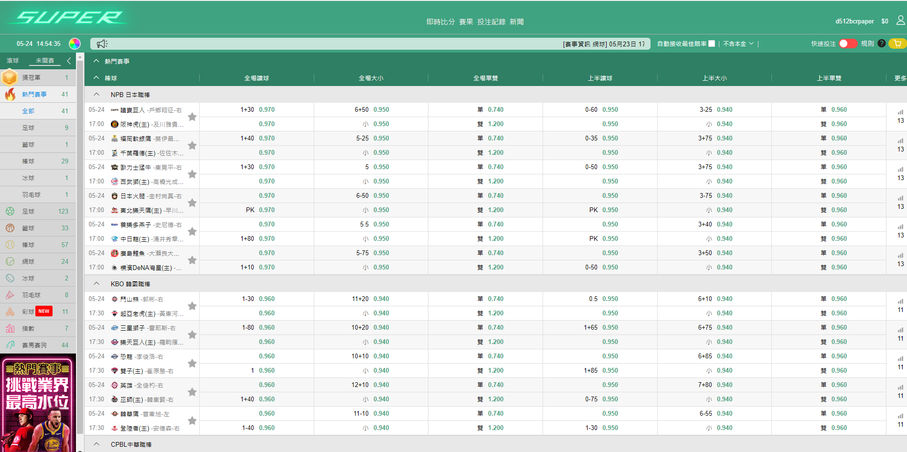Select the champion guess trophy icon
The height and width of the screenshot is (452, 907).
(10, 77)
